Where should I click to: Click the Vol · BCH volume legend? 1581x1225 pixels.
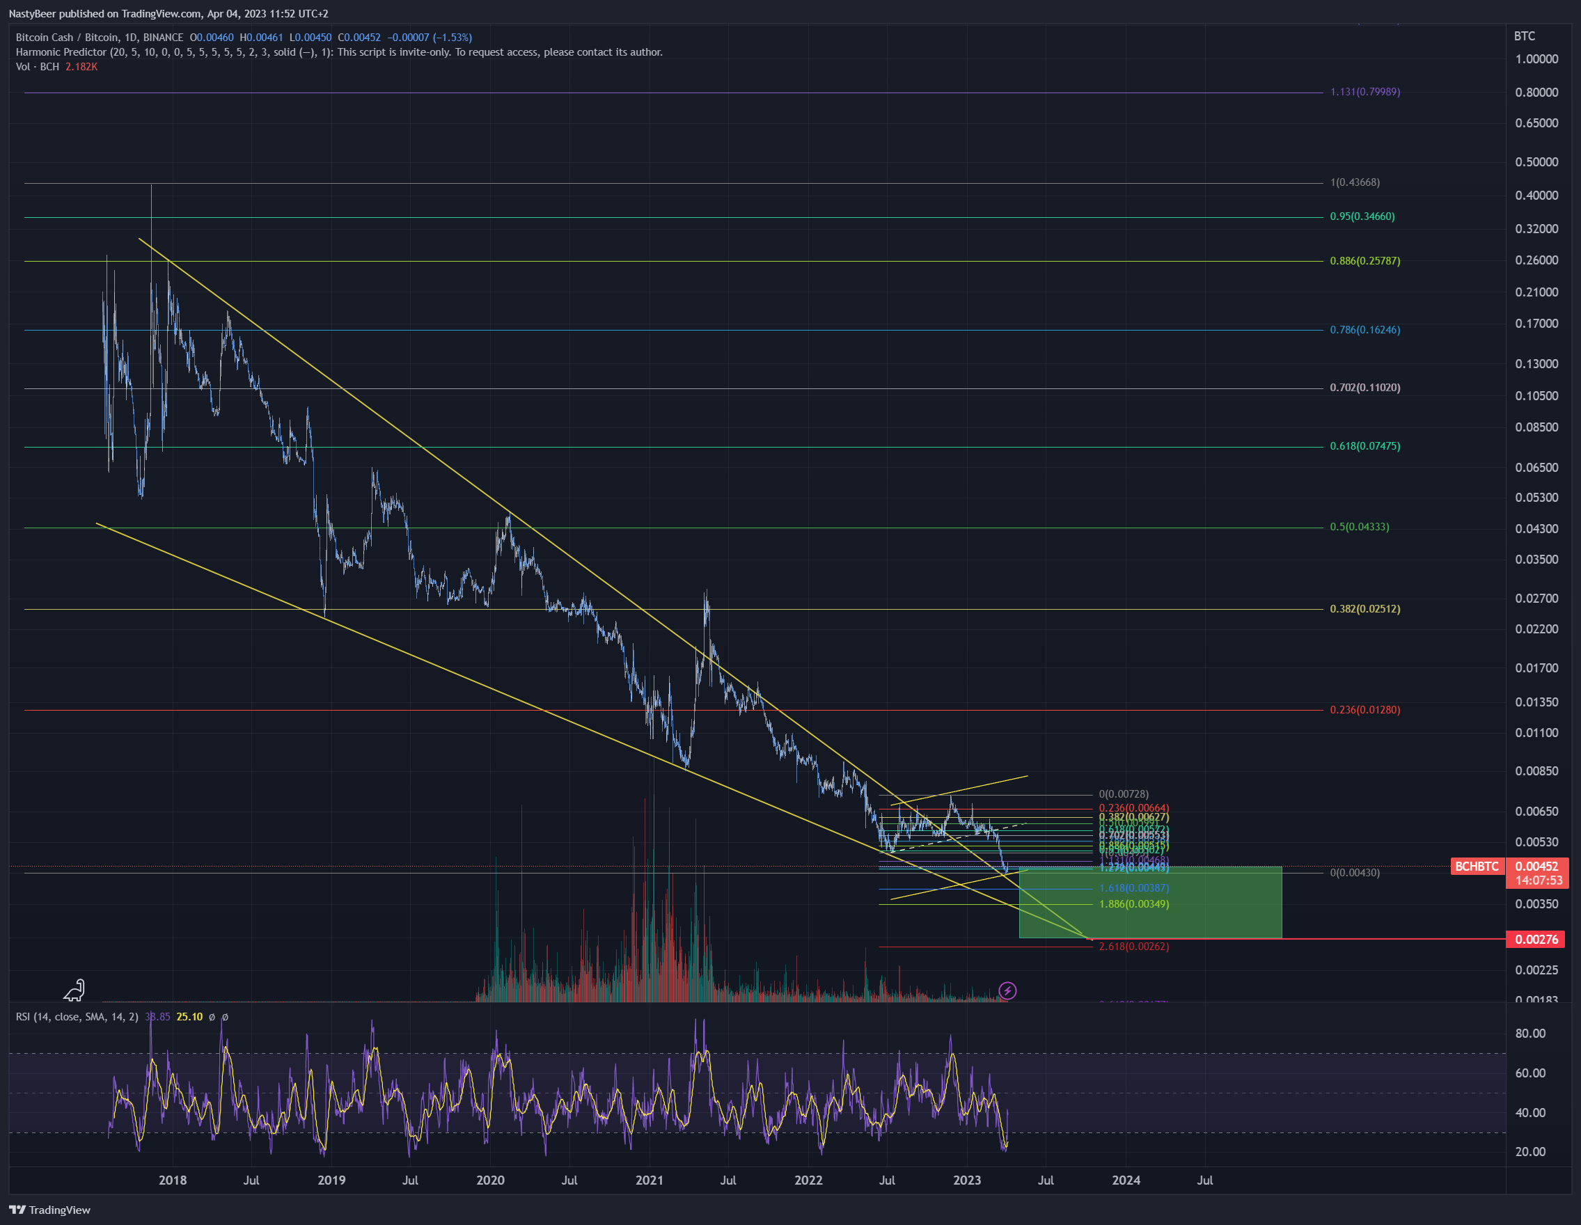(56, 67)
